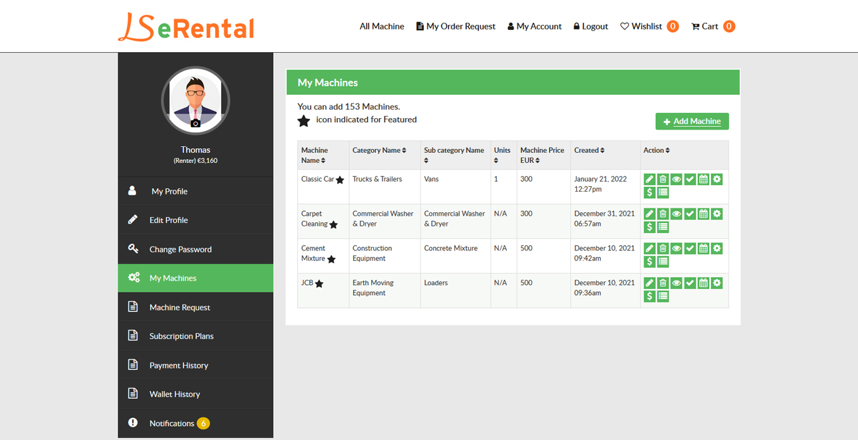Delete the Carpet Cleaning machine via trash icon
The image size is (858, 440).
click(662, 214)
